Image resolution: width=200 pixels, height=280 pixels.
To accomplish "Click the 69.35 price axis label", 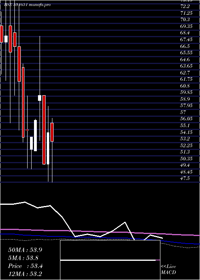I will [x=186, y=26].
